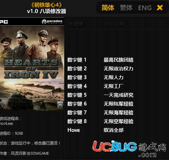The image size is (169, 160).
Task: Click the shield emblem on the cover art
Action: pyautogui.click(x=60, y=104)
